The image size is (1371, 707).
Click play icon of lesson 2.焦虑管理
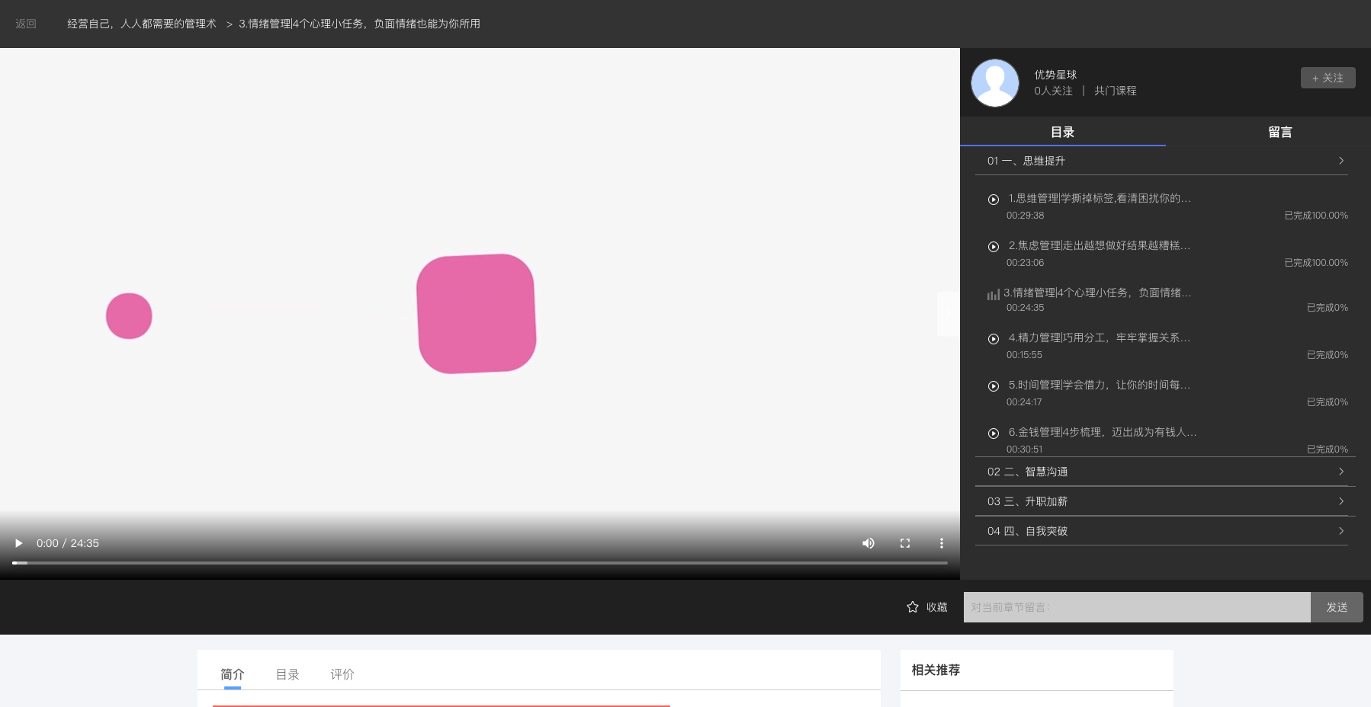[x=994, y=247]
